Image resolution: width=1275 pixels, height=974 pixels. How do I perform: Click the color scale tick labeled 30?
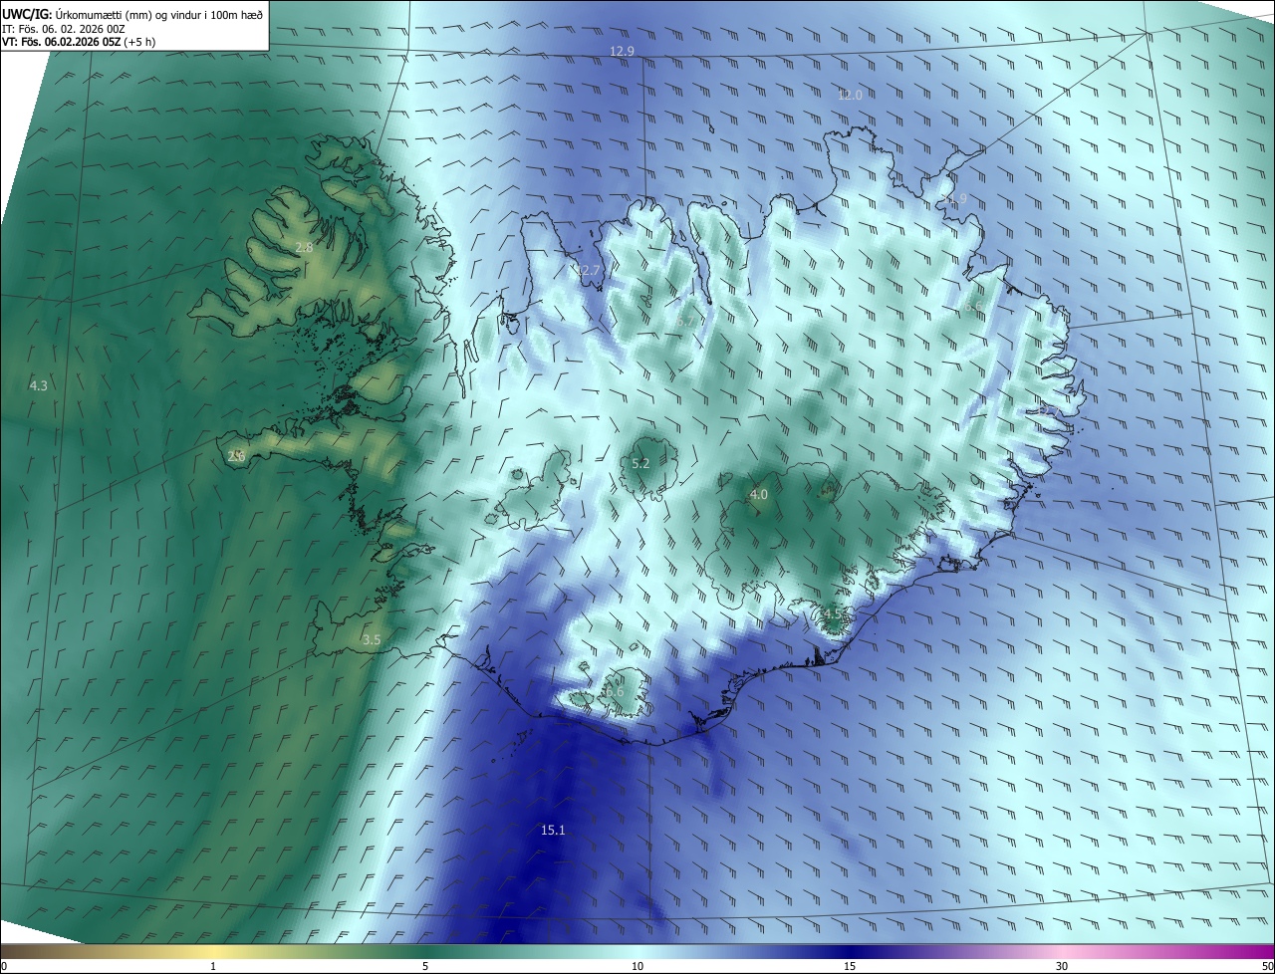click(x=1062, y=966)
